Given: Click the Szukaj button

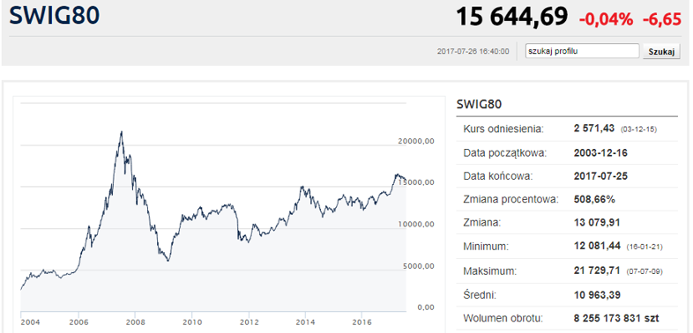Looking at the screenshot, I should point(661,51).
